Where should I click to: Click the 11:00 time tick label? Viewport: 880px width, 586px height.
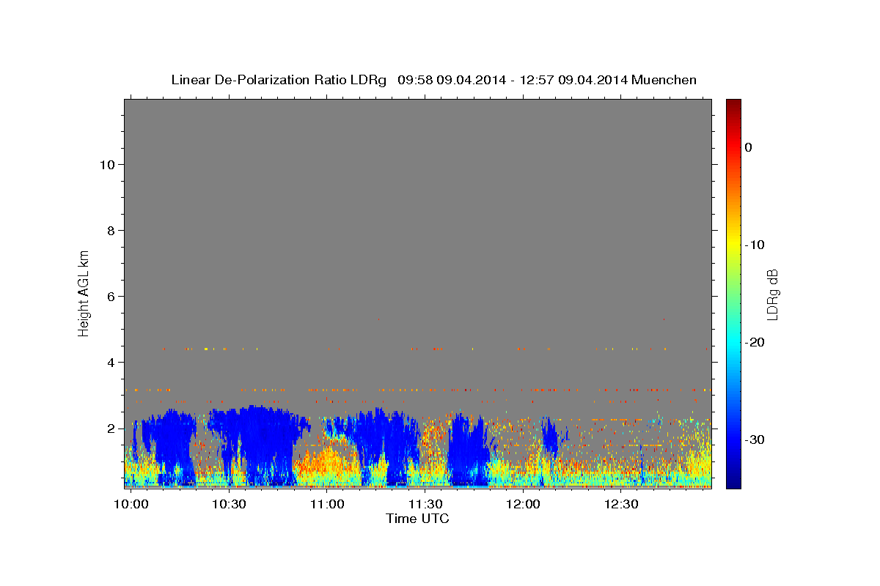[327, 505]
